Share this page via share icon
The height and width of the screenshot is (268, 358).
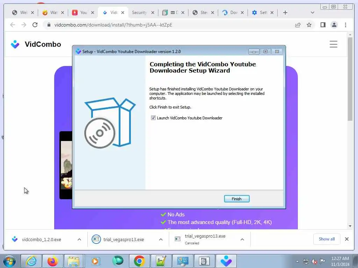click(x=298, y=25)
